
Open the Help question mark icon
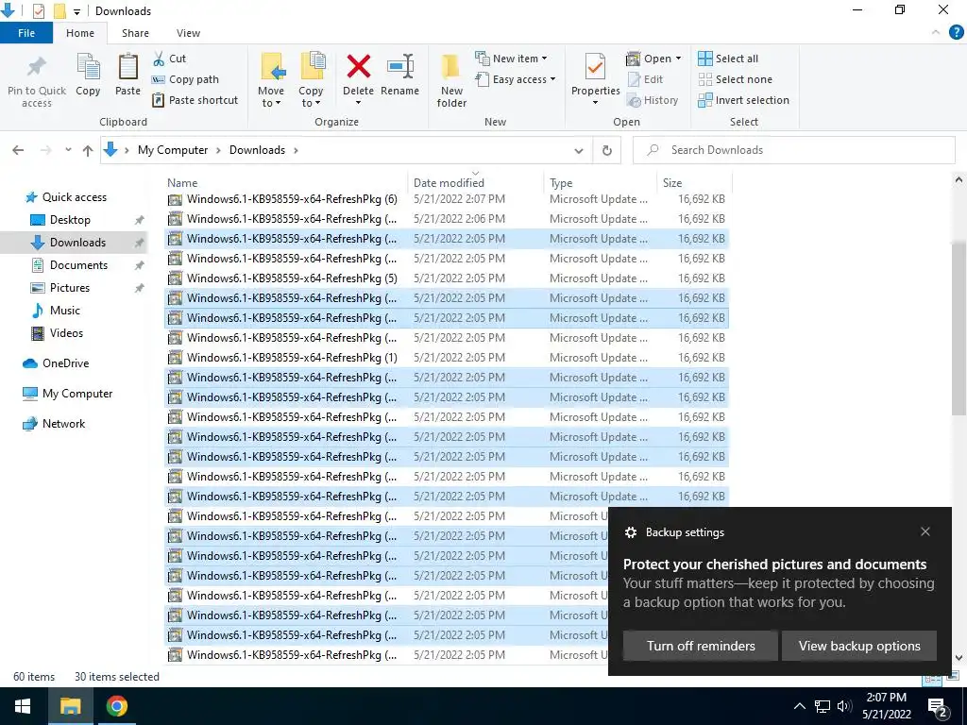(x=957, y=33)
